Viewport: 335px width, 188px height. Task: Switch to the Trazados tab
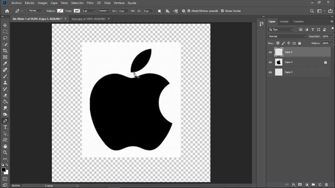[x=298, y=21]
